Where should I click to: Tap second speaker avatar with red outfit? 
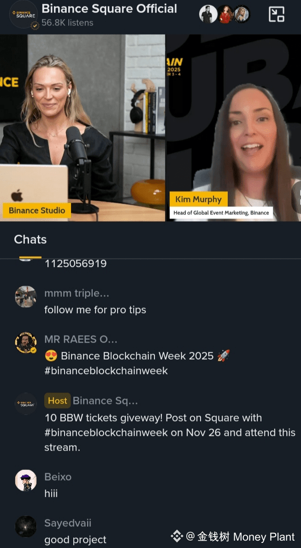pyautogui.click(x=225, y=14)
